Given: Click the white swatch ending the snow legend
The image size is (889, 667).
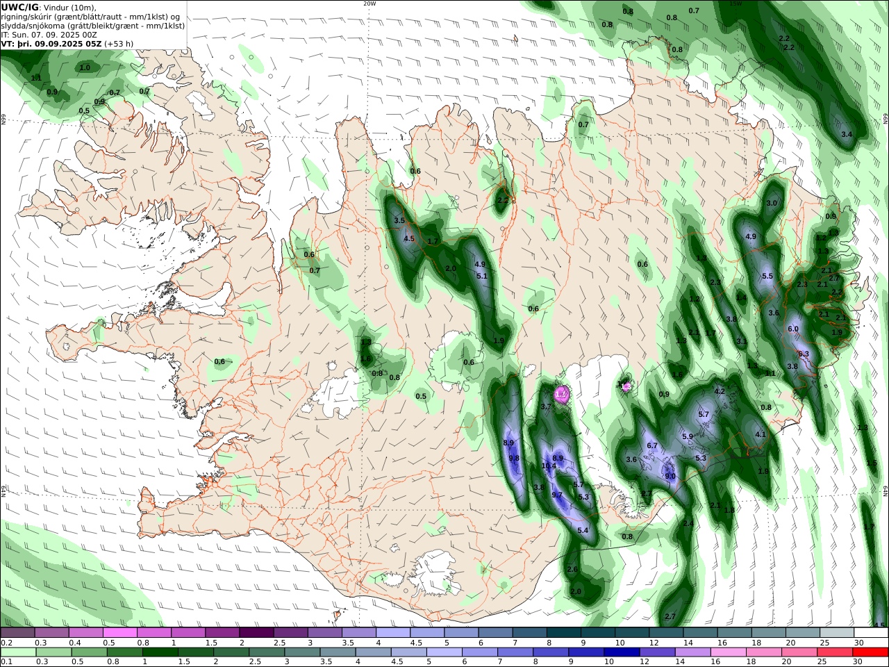Looking at the screenshot, I should coord(870,633).
